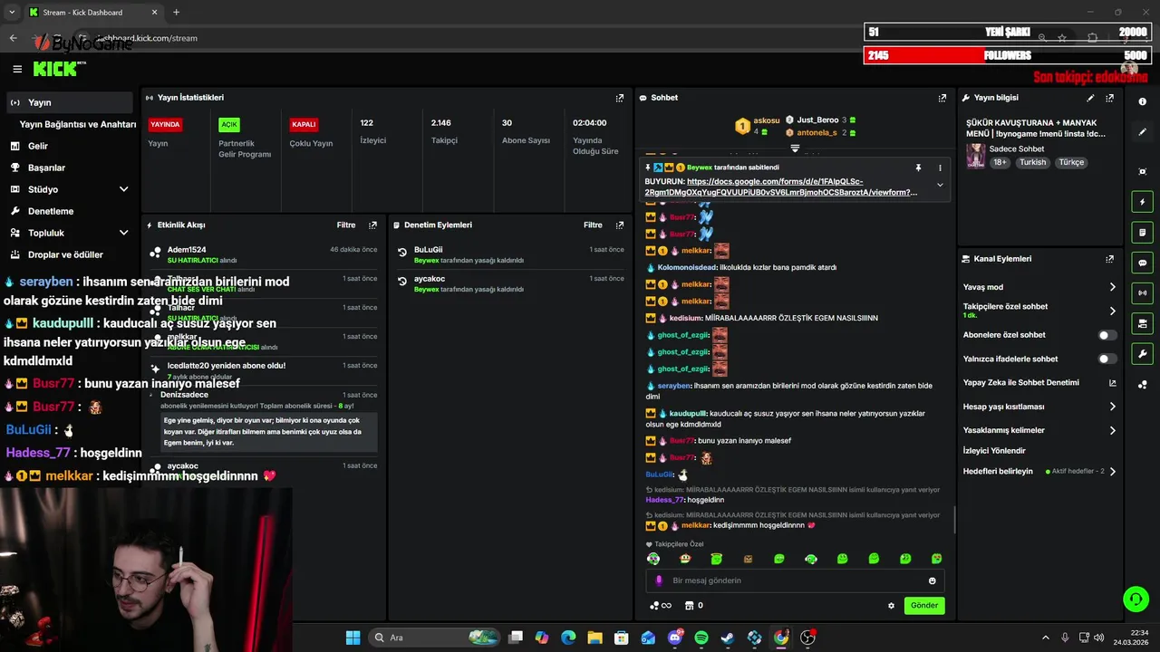Viewport: 1160px width, 652px height.
Task: Open Takipçilere özel sohbet options arrow
Action: (1112, 311)
